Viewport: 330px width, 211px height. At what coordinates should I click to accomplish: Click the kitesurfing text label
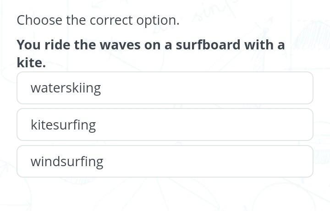63,125
